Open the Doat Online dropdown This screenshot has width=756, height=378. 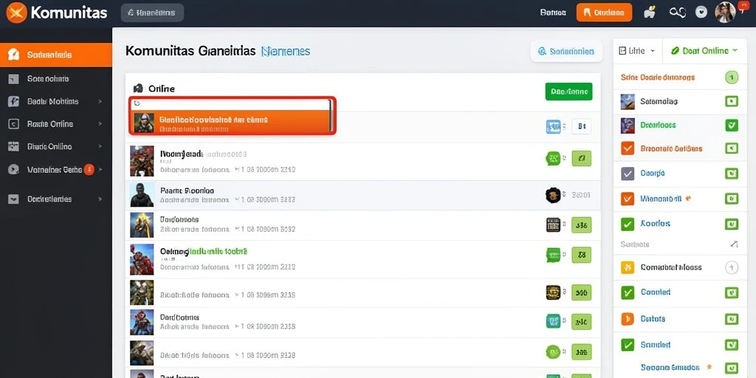pos(704,51)
